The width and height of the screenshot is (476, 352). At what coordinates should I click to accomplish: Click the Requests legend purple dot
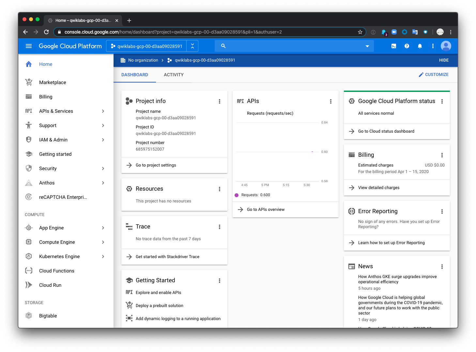pyautogui.click(x=237, y=195)
